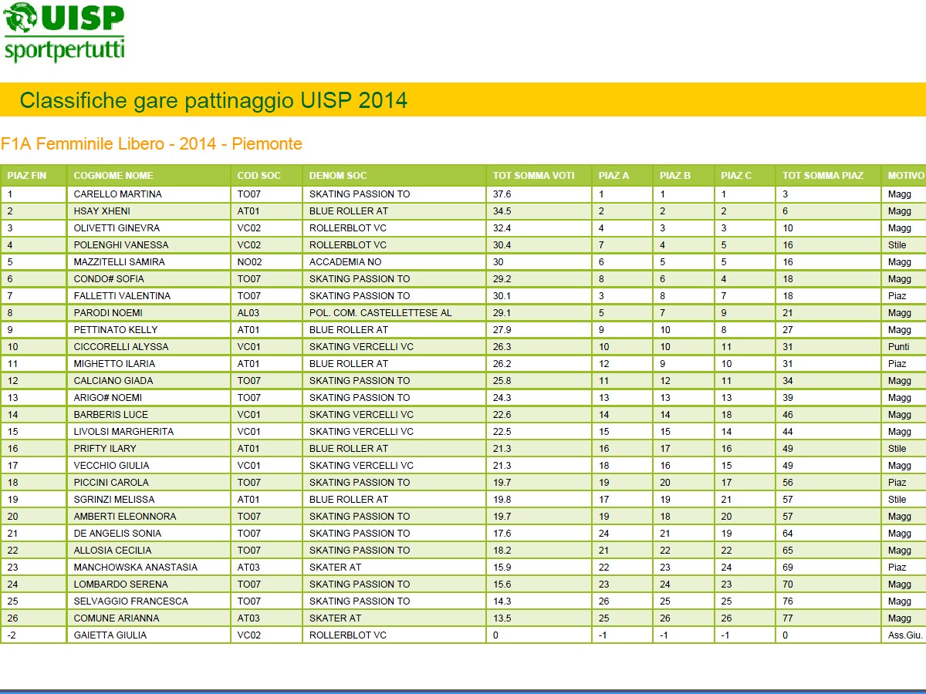Select the name POLENGHI VANESSA

[x=121, y=245]
